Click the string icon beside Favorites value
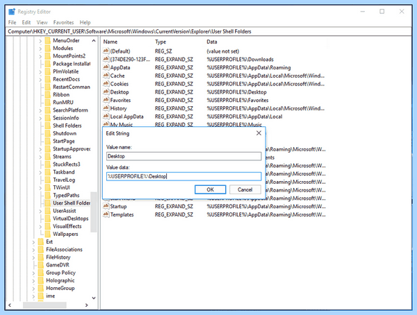 pos(106,100)
